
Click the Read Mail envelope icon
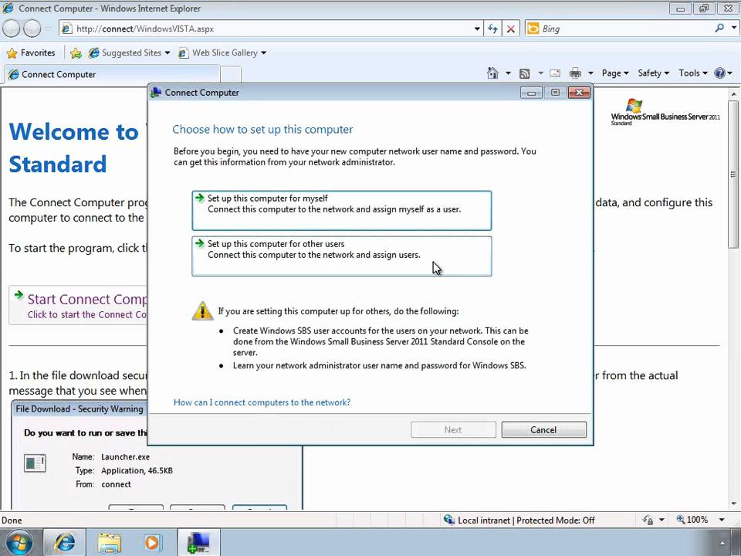(555, 73)
